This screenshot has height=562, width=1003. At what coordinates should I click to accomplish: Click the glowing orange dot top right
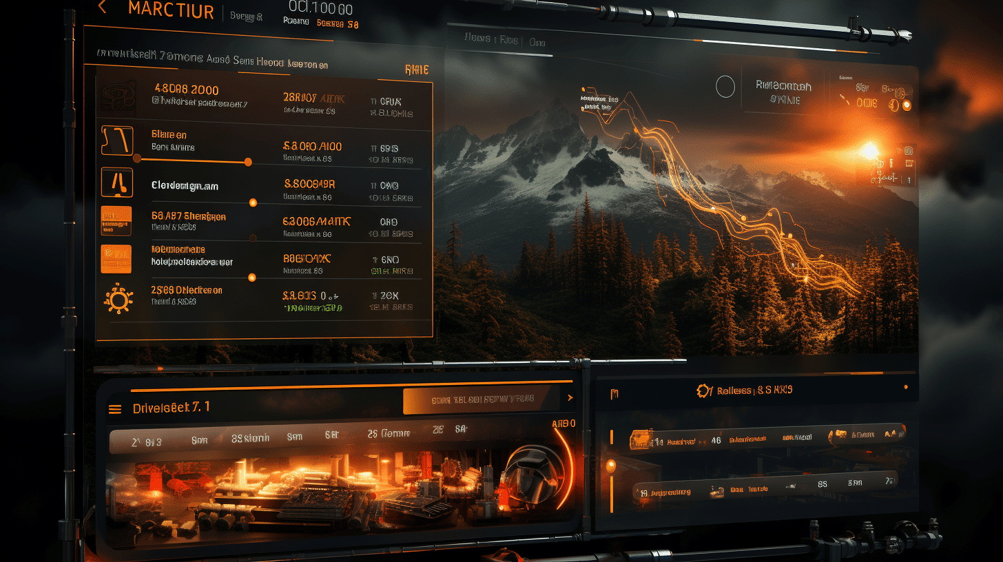(907, 105)
